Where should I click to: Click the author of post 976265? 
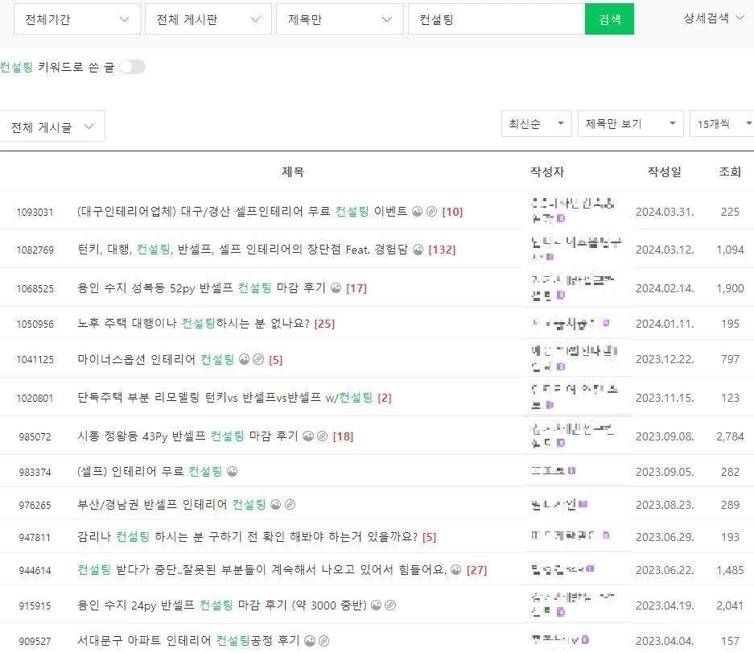554,504
